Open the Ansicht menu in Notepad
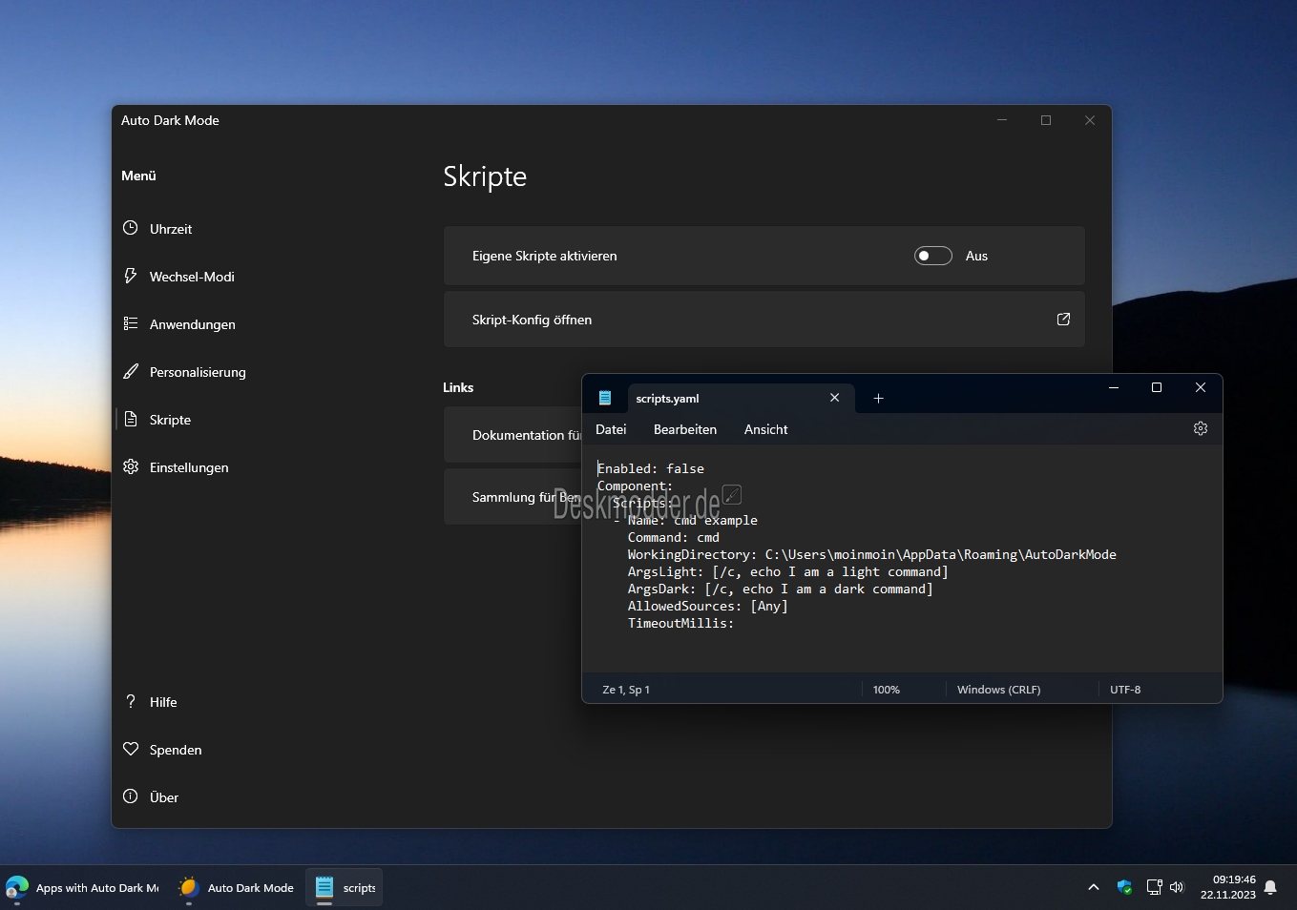 click(x=766, y=429)
